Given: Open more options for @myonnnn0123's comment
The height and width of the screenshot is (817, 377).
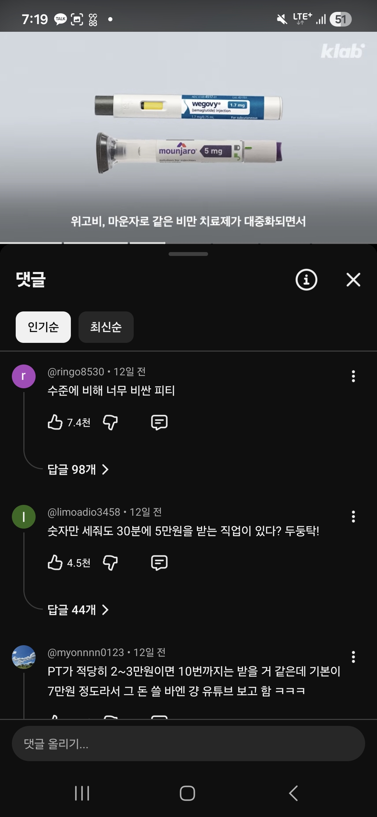Looking at the screenshot, I should [353, 657].
